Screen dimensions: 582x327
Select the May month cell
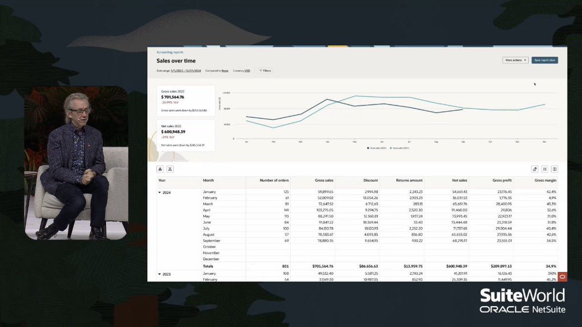(206, 216)
